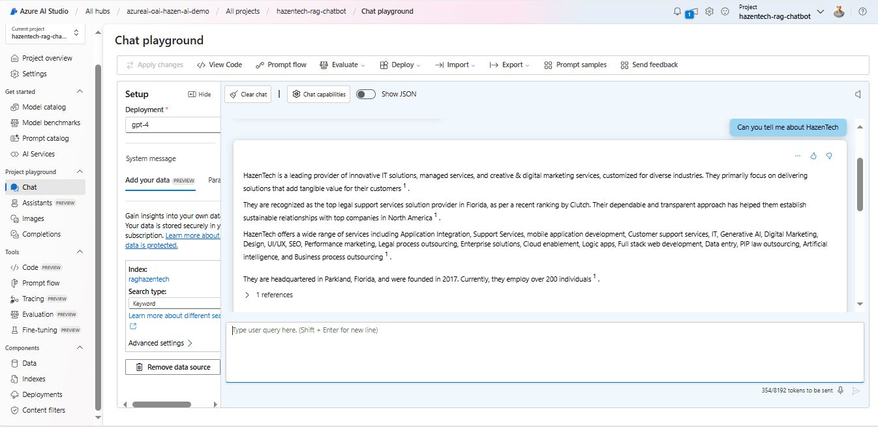Open the Deploy dropdown menu
The width and height of the screenshot is (878, 427).
coord(401,65)
